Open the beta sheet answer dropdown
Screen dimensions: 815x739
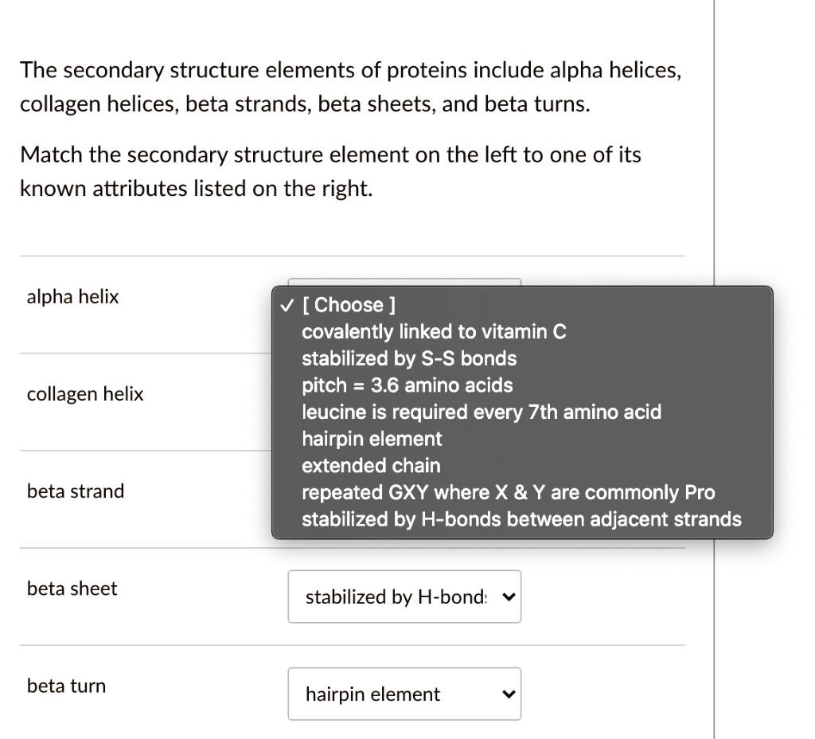pyautogui.click(x=404, y=596)
